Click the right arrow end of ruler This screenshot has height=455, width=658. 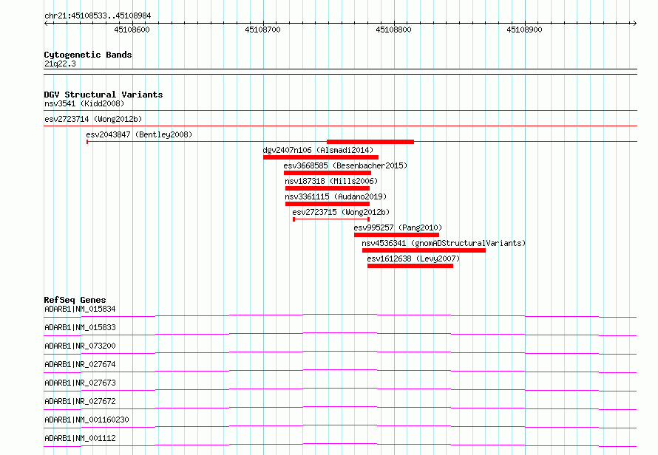click(634, 24)
